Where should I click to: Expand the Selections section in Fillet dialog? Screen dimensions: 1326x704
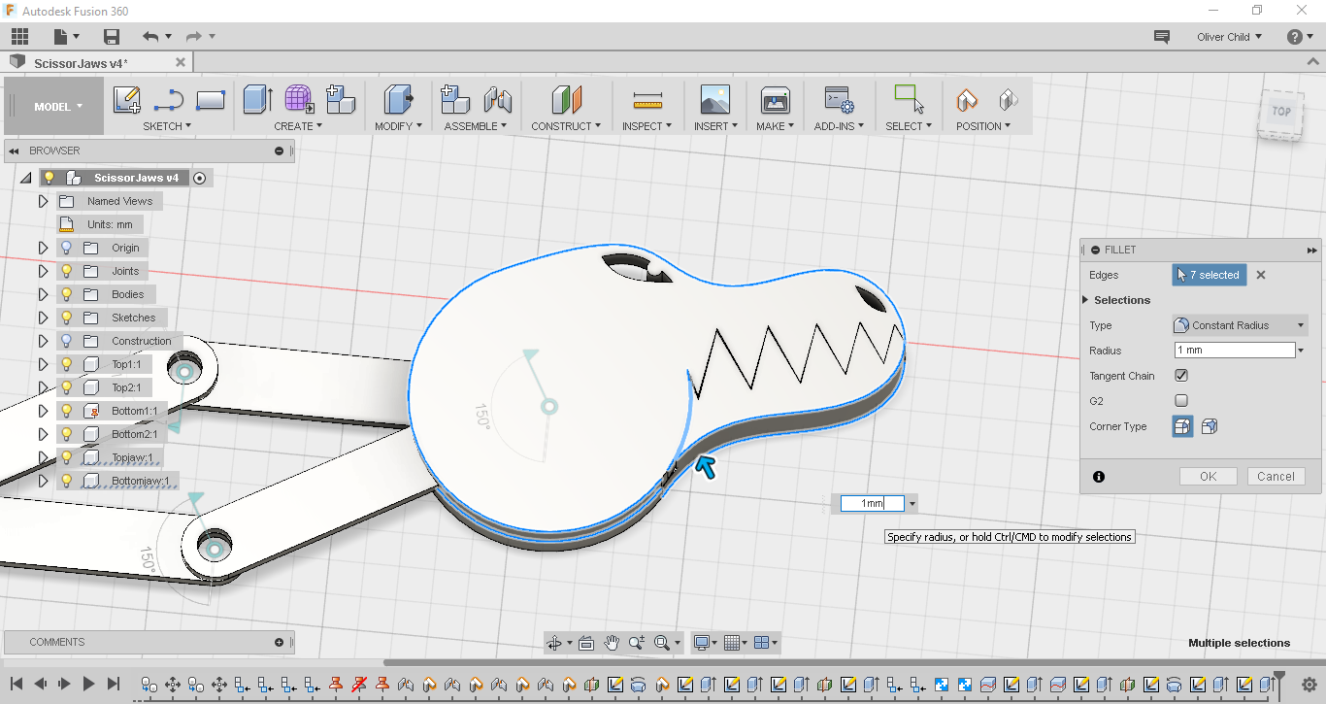pyautogui.click(x=1085, y=299)
